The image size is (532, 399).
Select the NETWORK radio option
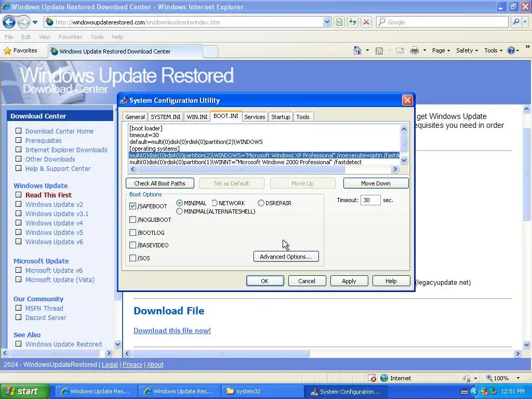pyautogui.click(x=215, y=203)
